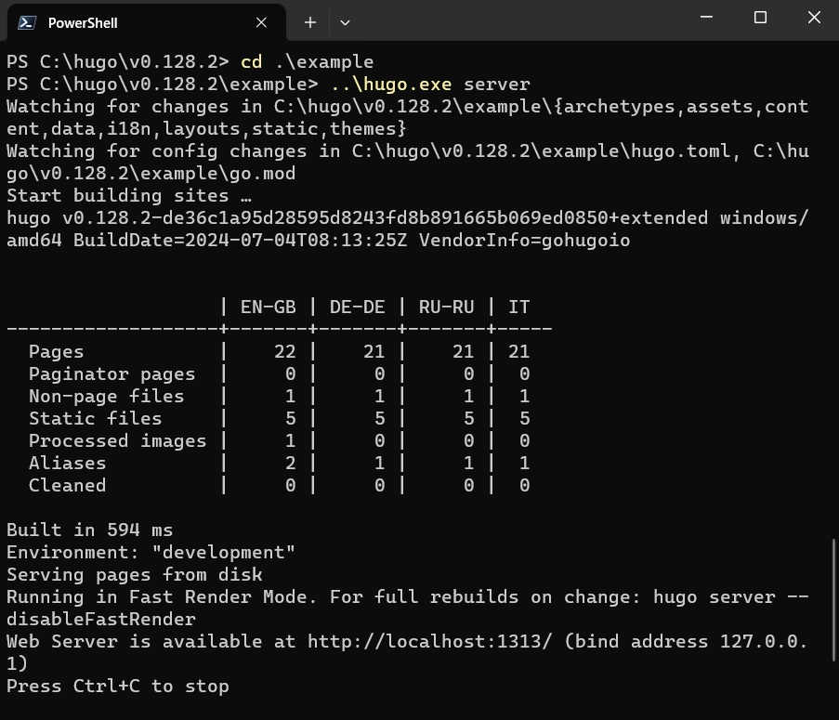Image resolution: width=839 pixels, height=720 pixels.
Task: Click the 'EN-GB' column header
Action: [269, 307]
